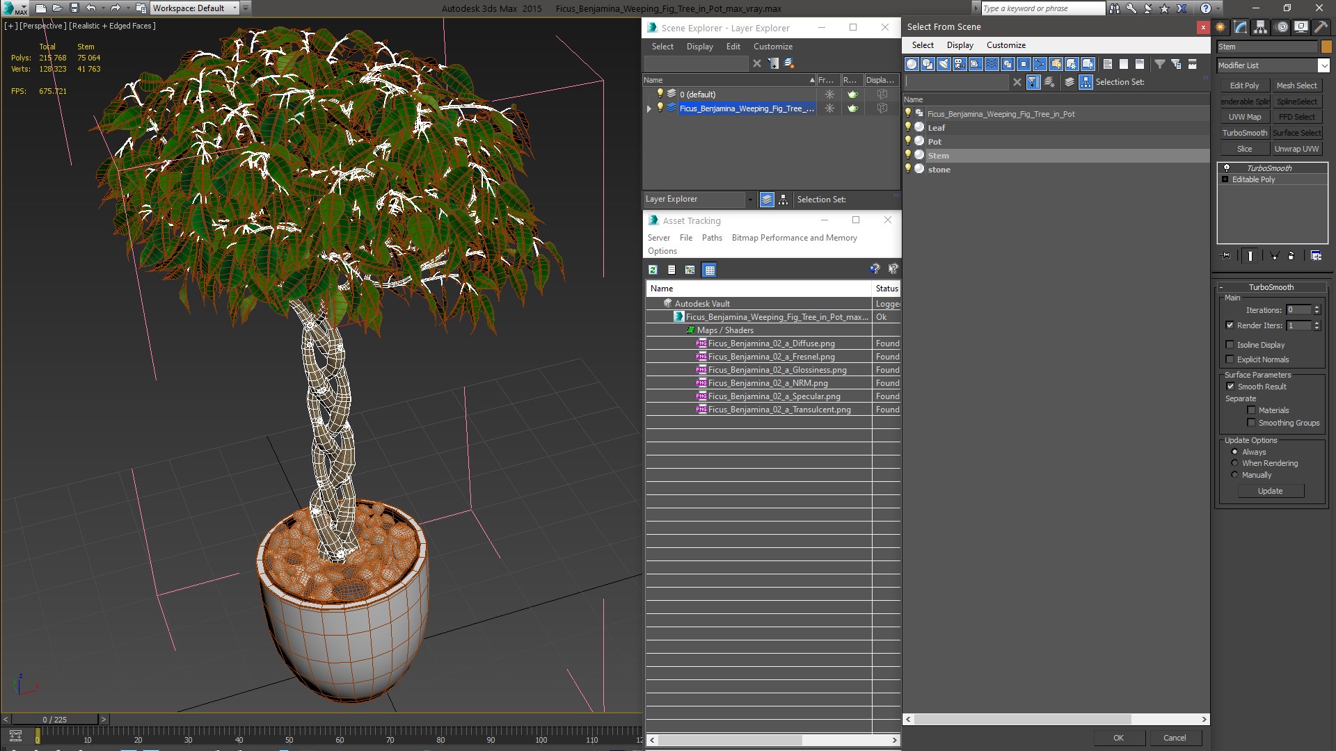This screenshot has height=751, width=1336.
Task: Click the Unwrap UVW modifier button
Action: 1296,149
